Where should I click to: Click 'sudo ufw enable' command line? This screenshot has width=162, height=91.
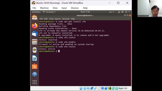click(x=67, y=42)
